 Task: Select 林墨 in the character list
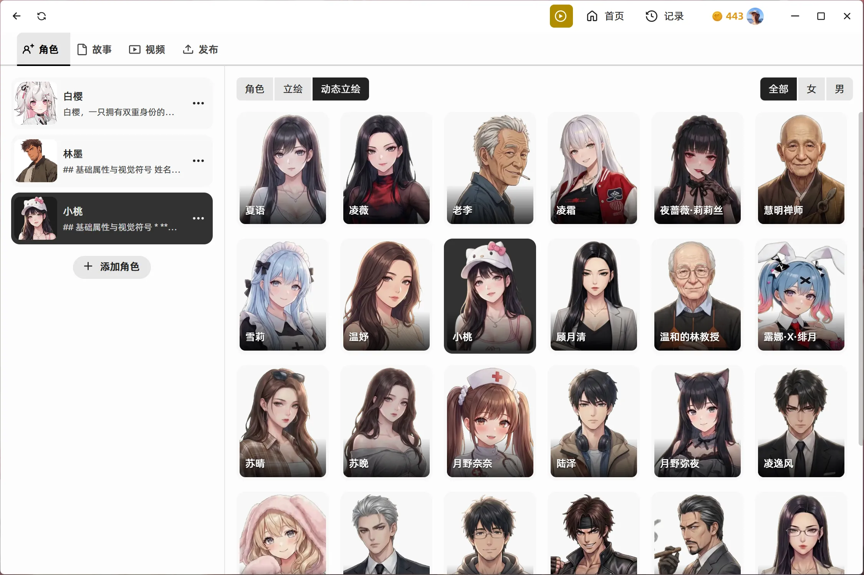click(112, 161)
